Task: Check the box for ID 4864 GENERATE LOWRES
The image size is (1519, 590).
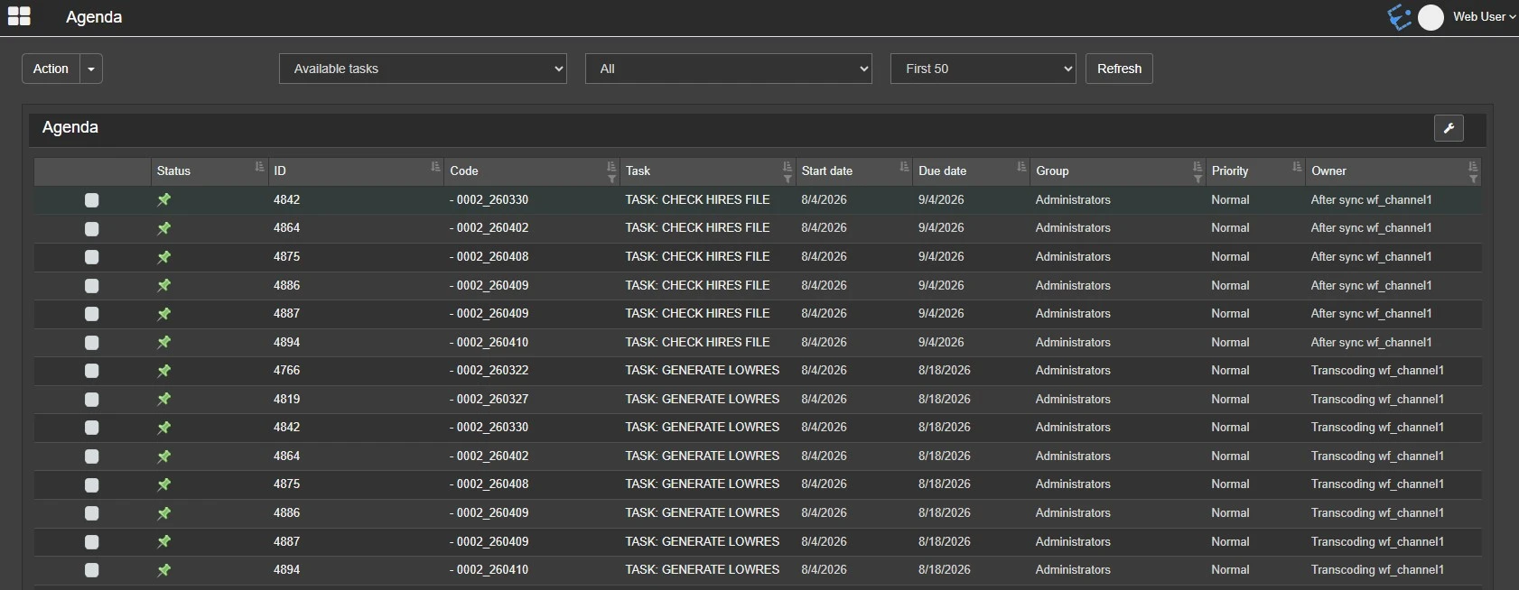Action: [92, 456]
